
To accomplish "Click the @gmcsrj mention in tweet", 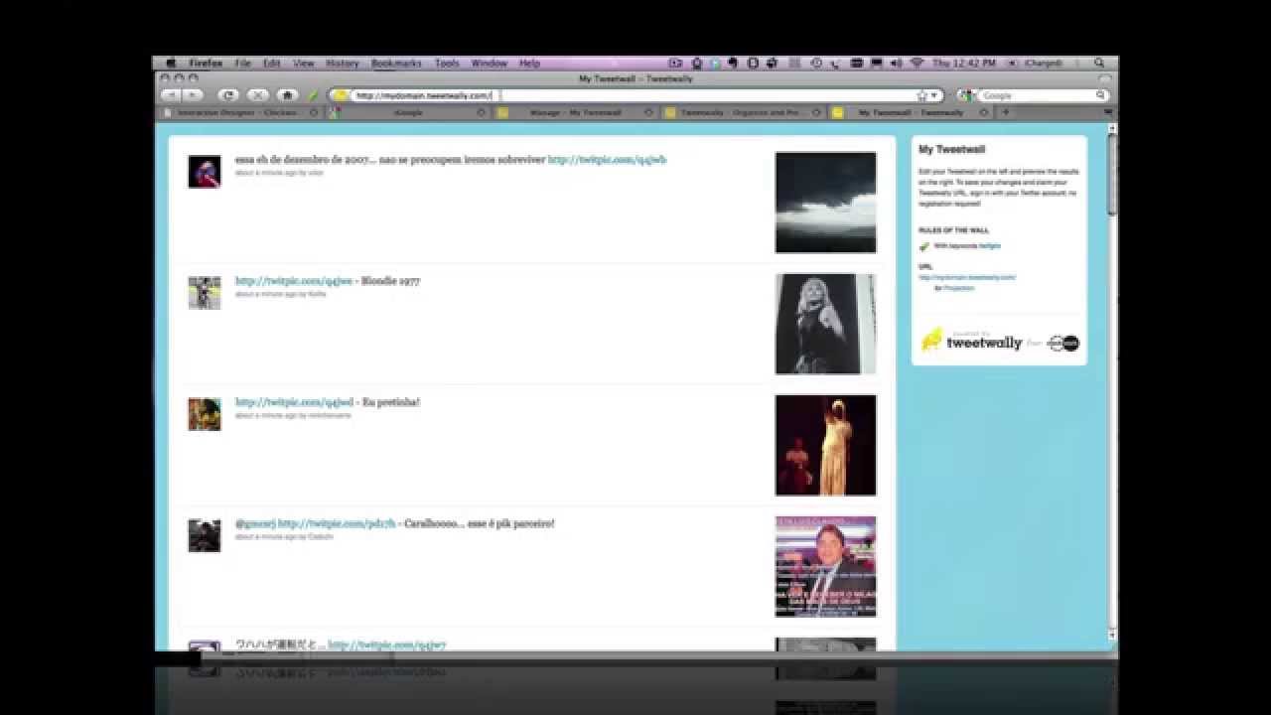I will 255,523.
